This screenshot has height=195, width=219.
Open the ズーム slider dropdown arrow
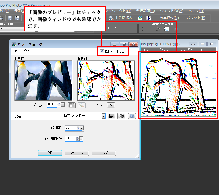[63, 105]
